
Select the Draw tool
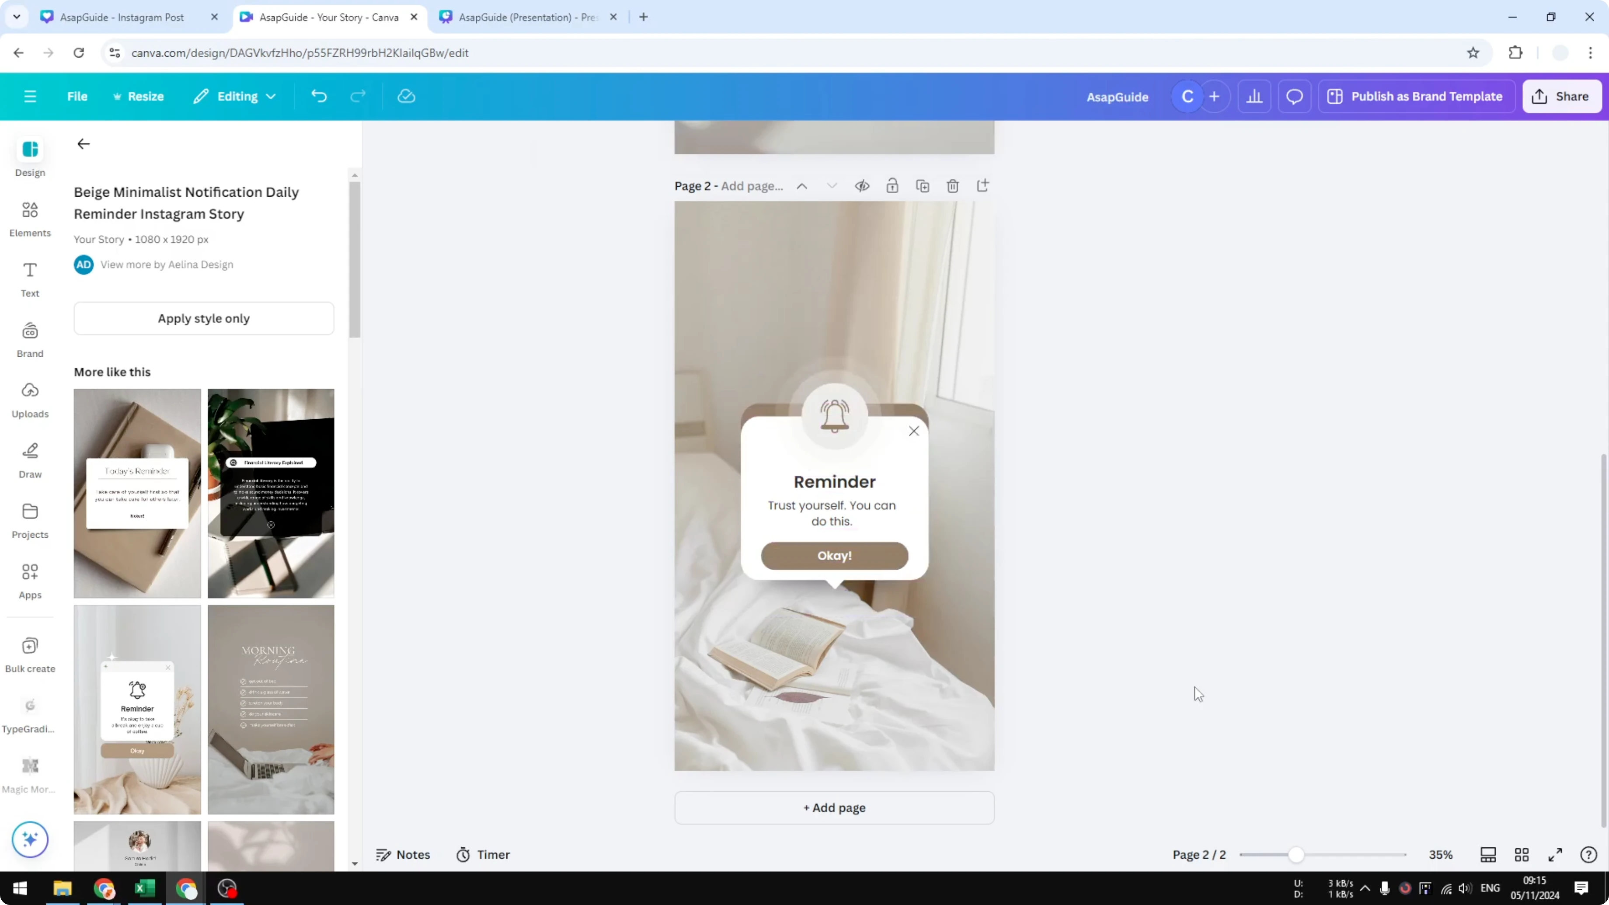click(30, 460)
